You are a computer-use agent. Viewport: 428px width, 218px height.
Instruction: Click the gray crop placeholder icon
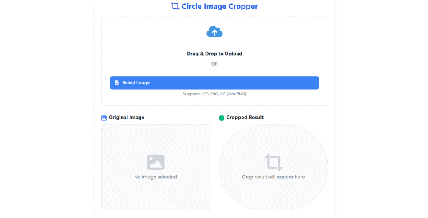coord(273,162)
